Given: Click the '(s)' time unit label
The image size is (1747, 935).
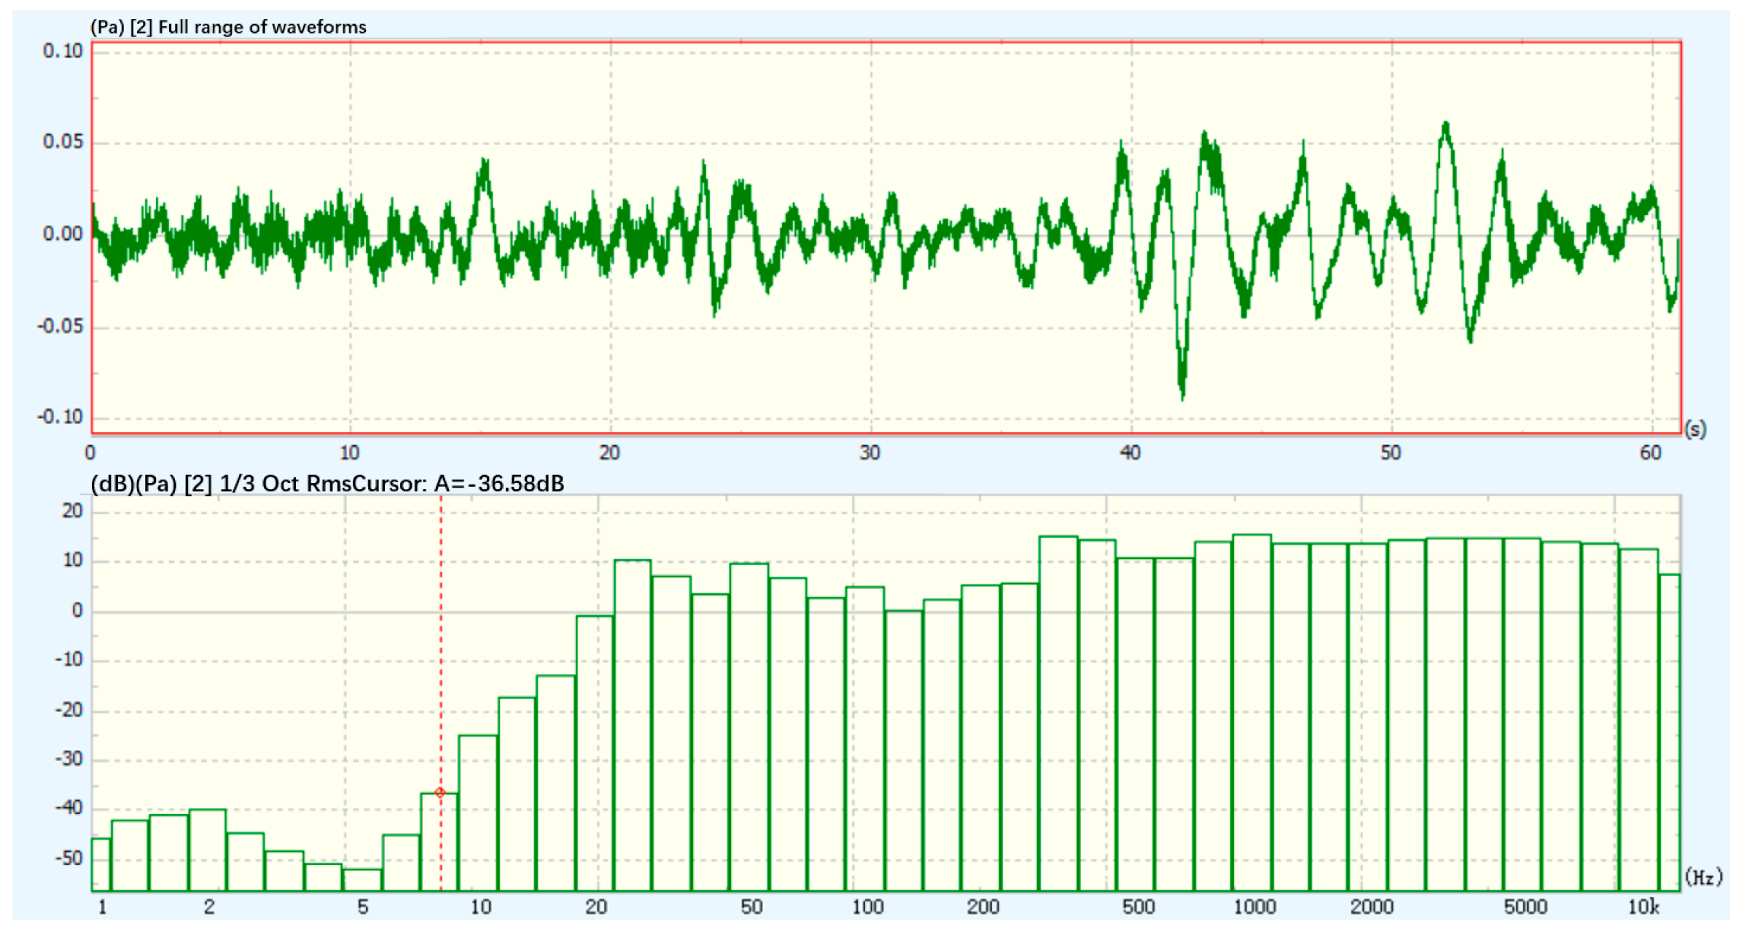Looking at the screenshot, I should pyautogui.click(x=1696, y=429).
